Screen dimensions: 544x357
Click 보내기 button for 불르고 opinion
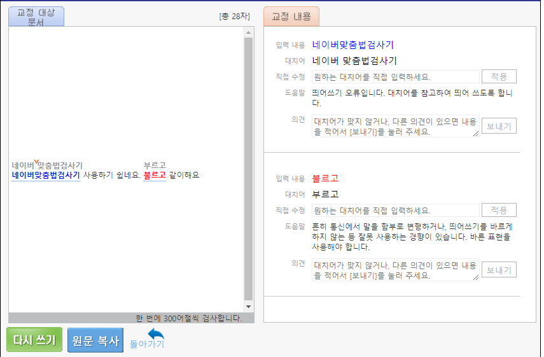pos(499,270)
